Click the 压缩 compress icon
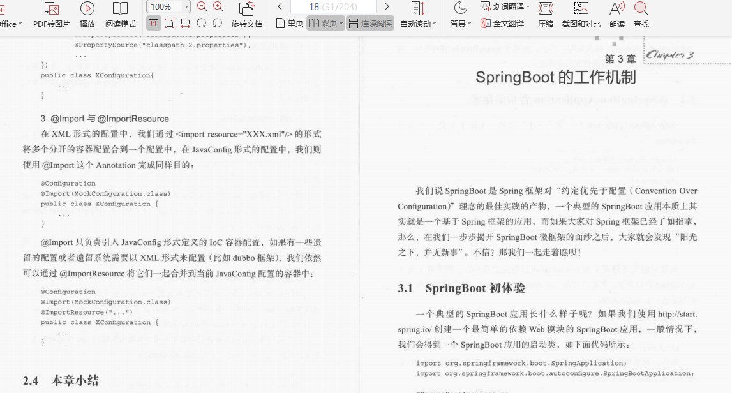 point(545,8)
